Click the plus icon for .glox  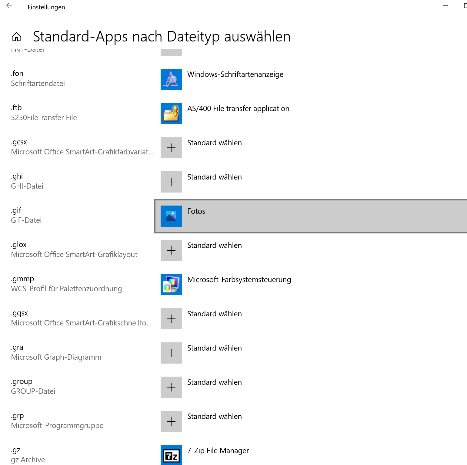coord(171,250)
